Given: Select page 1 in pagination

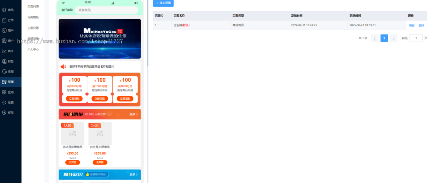Looking at the screenshot, I should 384,38.
